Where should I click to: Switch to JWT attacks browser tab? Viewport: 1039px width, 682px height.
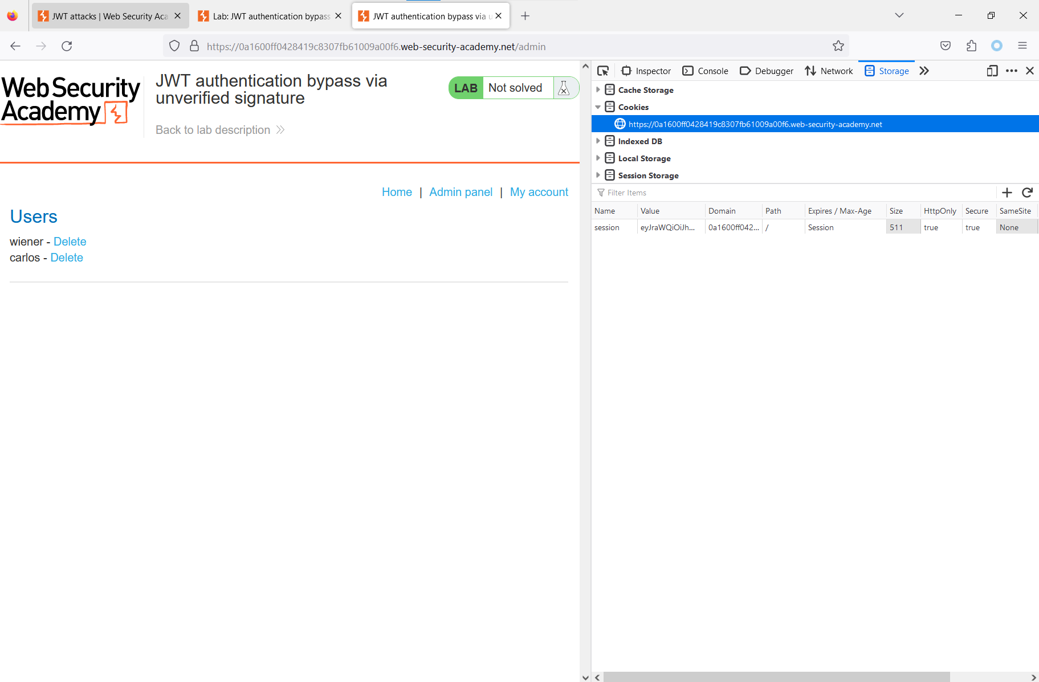pos(110,16)
